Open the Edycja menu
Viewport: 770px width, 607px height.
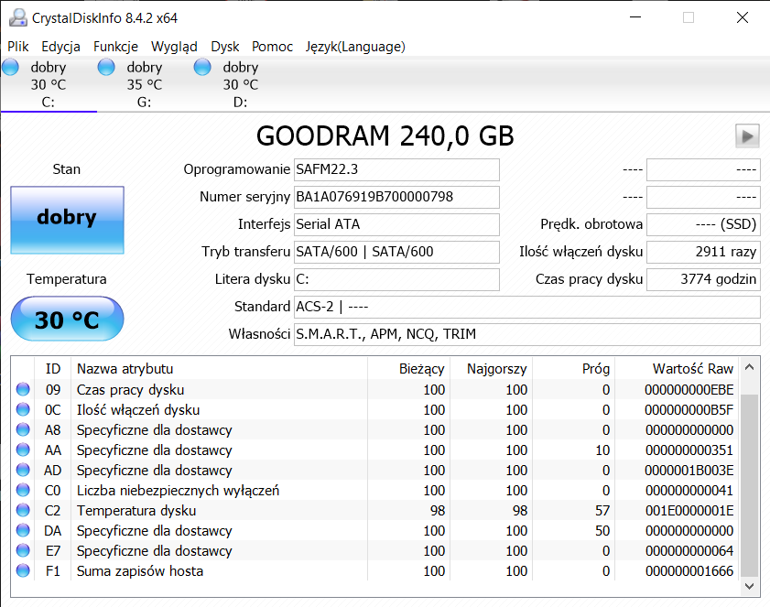pyautogui.click(x=61, y=47)
